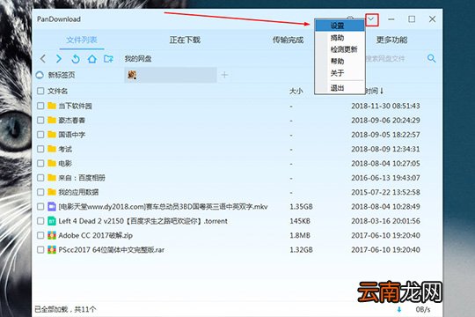Click the 我的网盘 path label

tap(138, 58)
